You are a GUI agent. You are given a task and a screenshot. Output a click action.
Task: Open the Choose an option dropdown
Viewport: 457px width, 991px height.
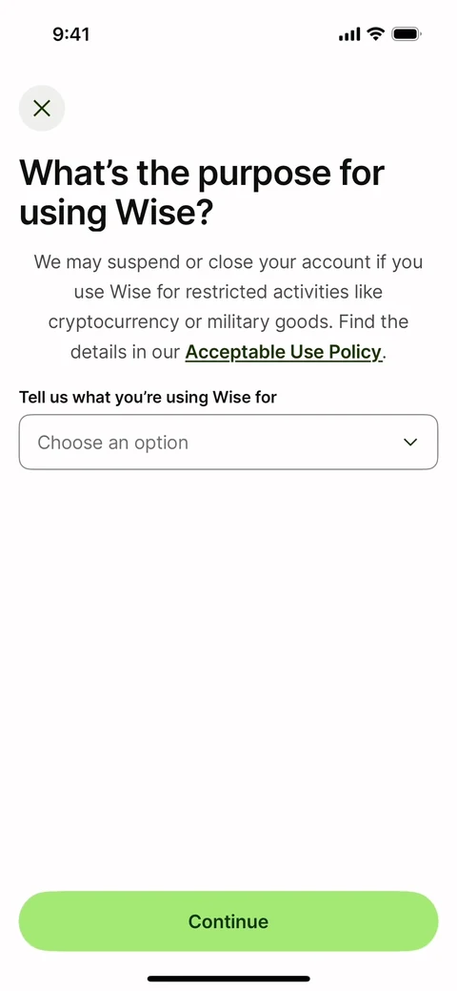point(228,443)
